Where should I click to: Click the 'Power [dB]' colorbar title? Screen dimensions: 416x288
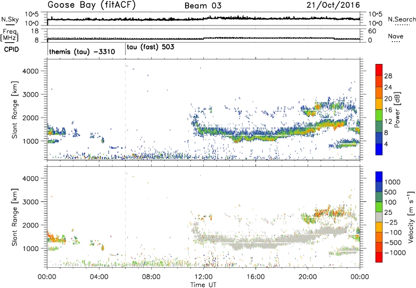tap(397, 110)
